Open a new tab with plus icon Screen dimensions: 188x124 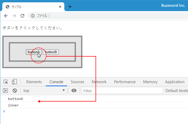[x=70, y=7]
